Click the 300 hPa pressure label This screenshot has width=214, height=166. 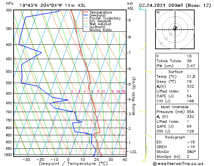10,10
